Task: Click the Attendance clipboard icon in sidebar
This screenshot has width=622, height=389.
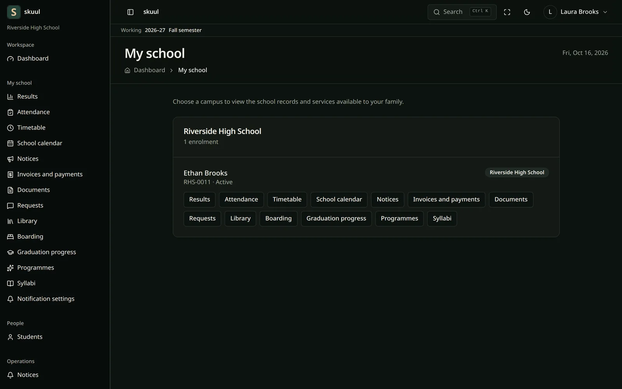Action: click(x=10, y=112)
